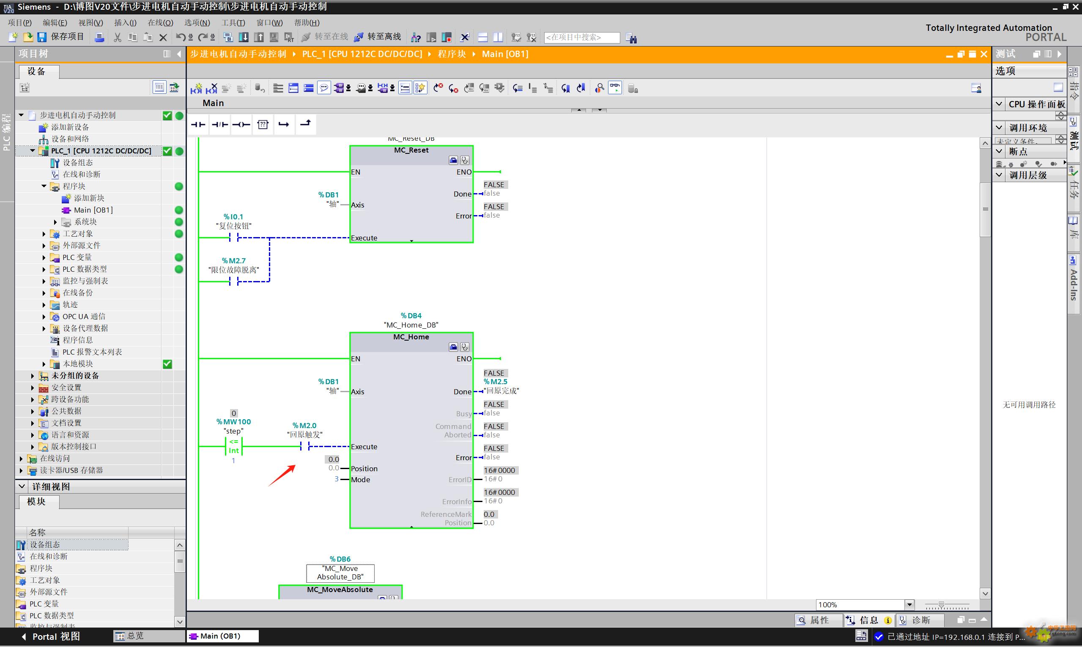Expand the System blocks folder
1082x647 pixels.
pos(55,222)
